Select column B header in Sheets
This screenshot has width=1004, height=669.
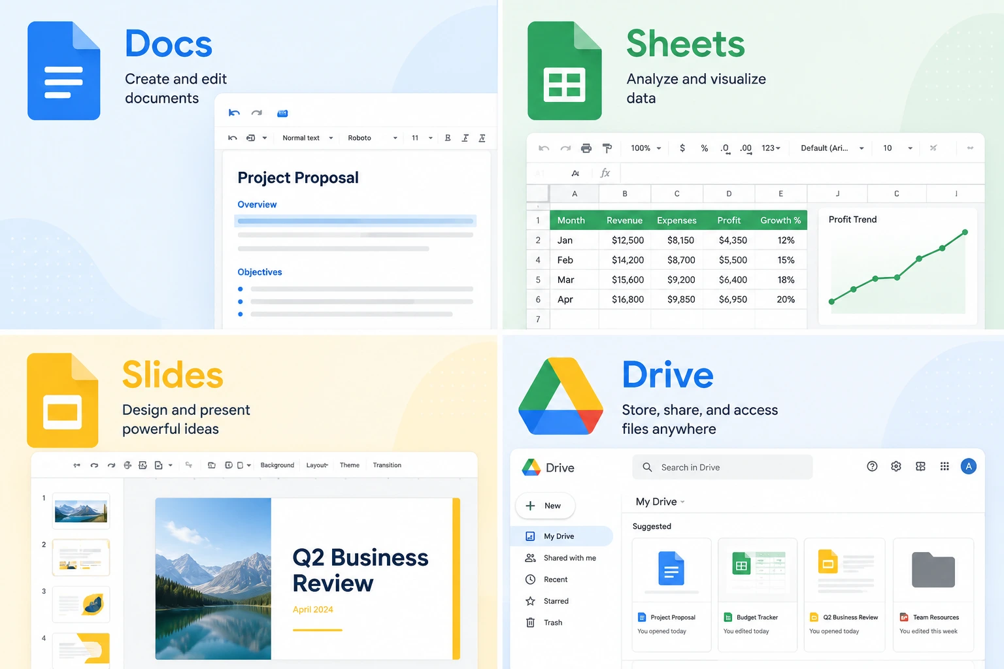coord(625,194)
